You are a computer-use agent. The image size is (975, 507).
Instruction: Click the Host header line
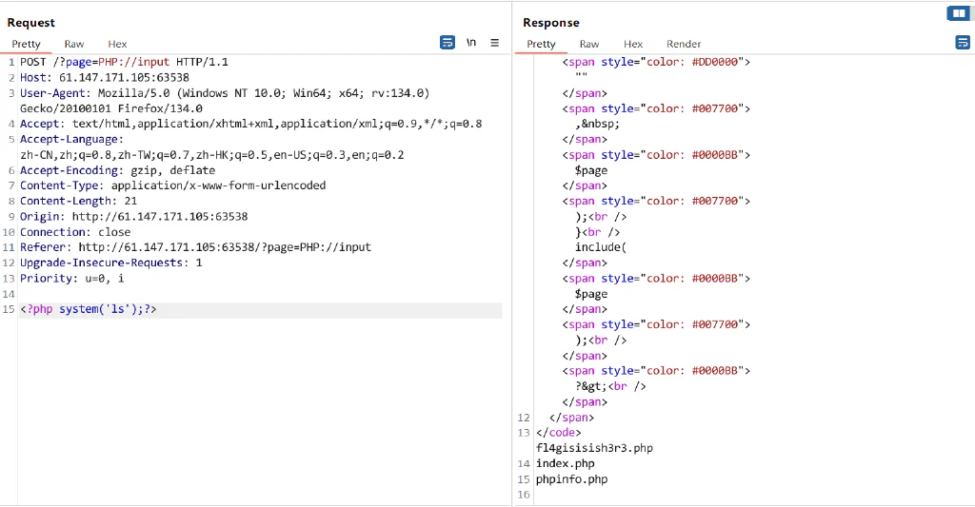click(x=105, y=78)
